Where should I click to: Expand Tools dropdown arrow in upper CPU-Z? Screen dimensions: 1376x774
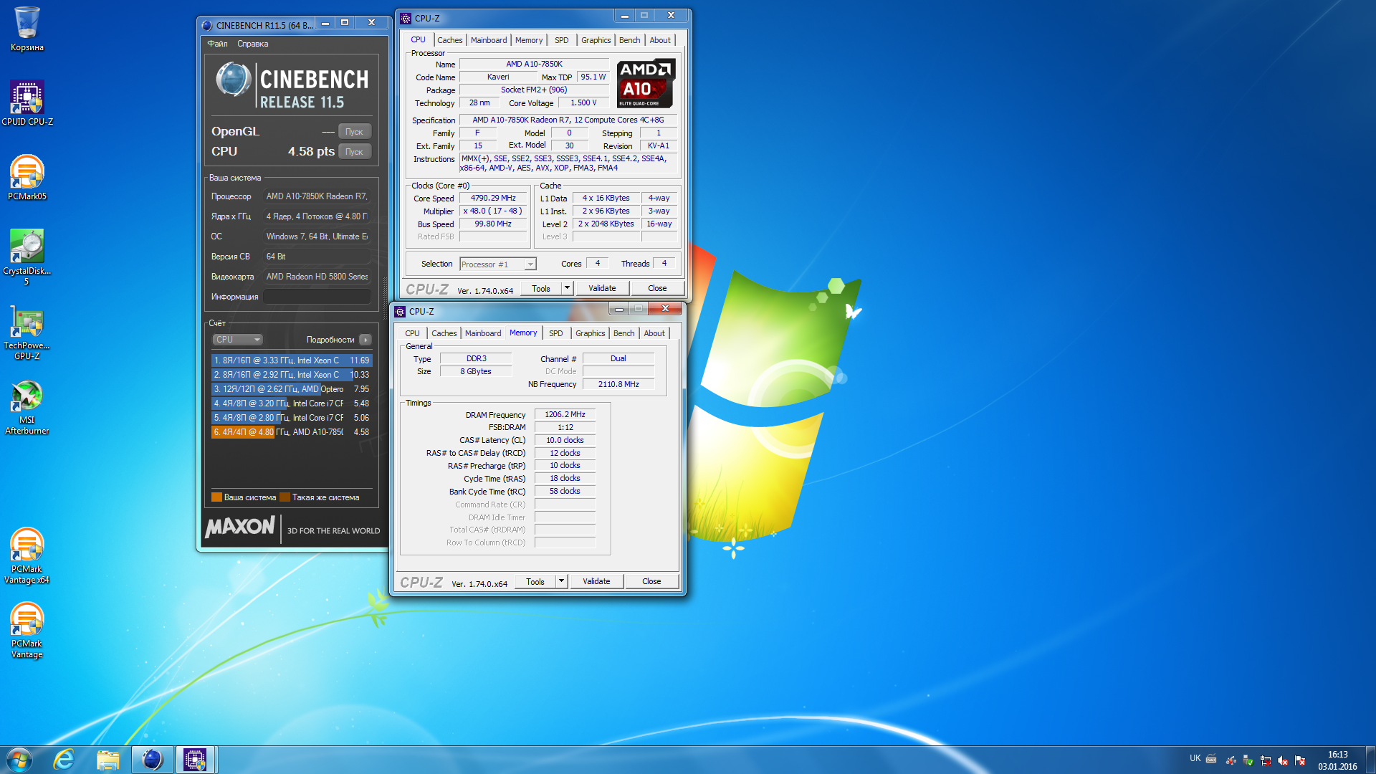click(567, 288)
